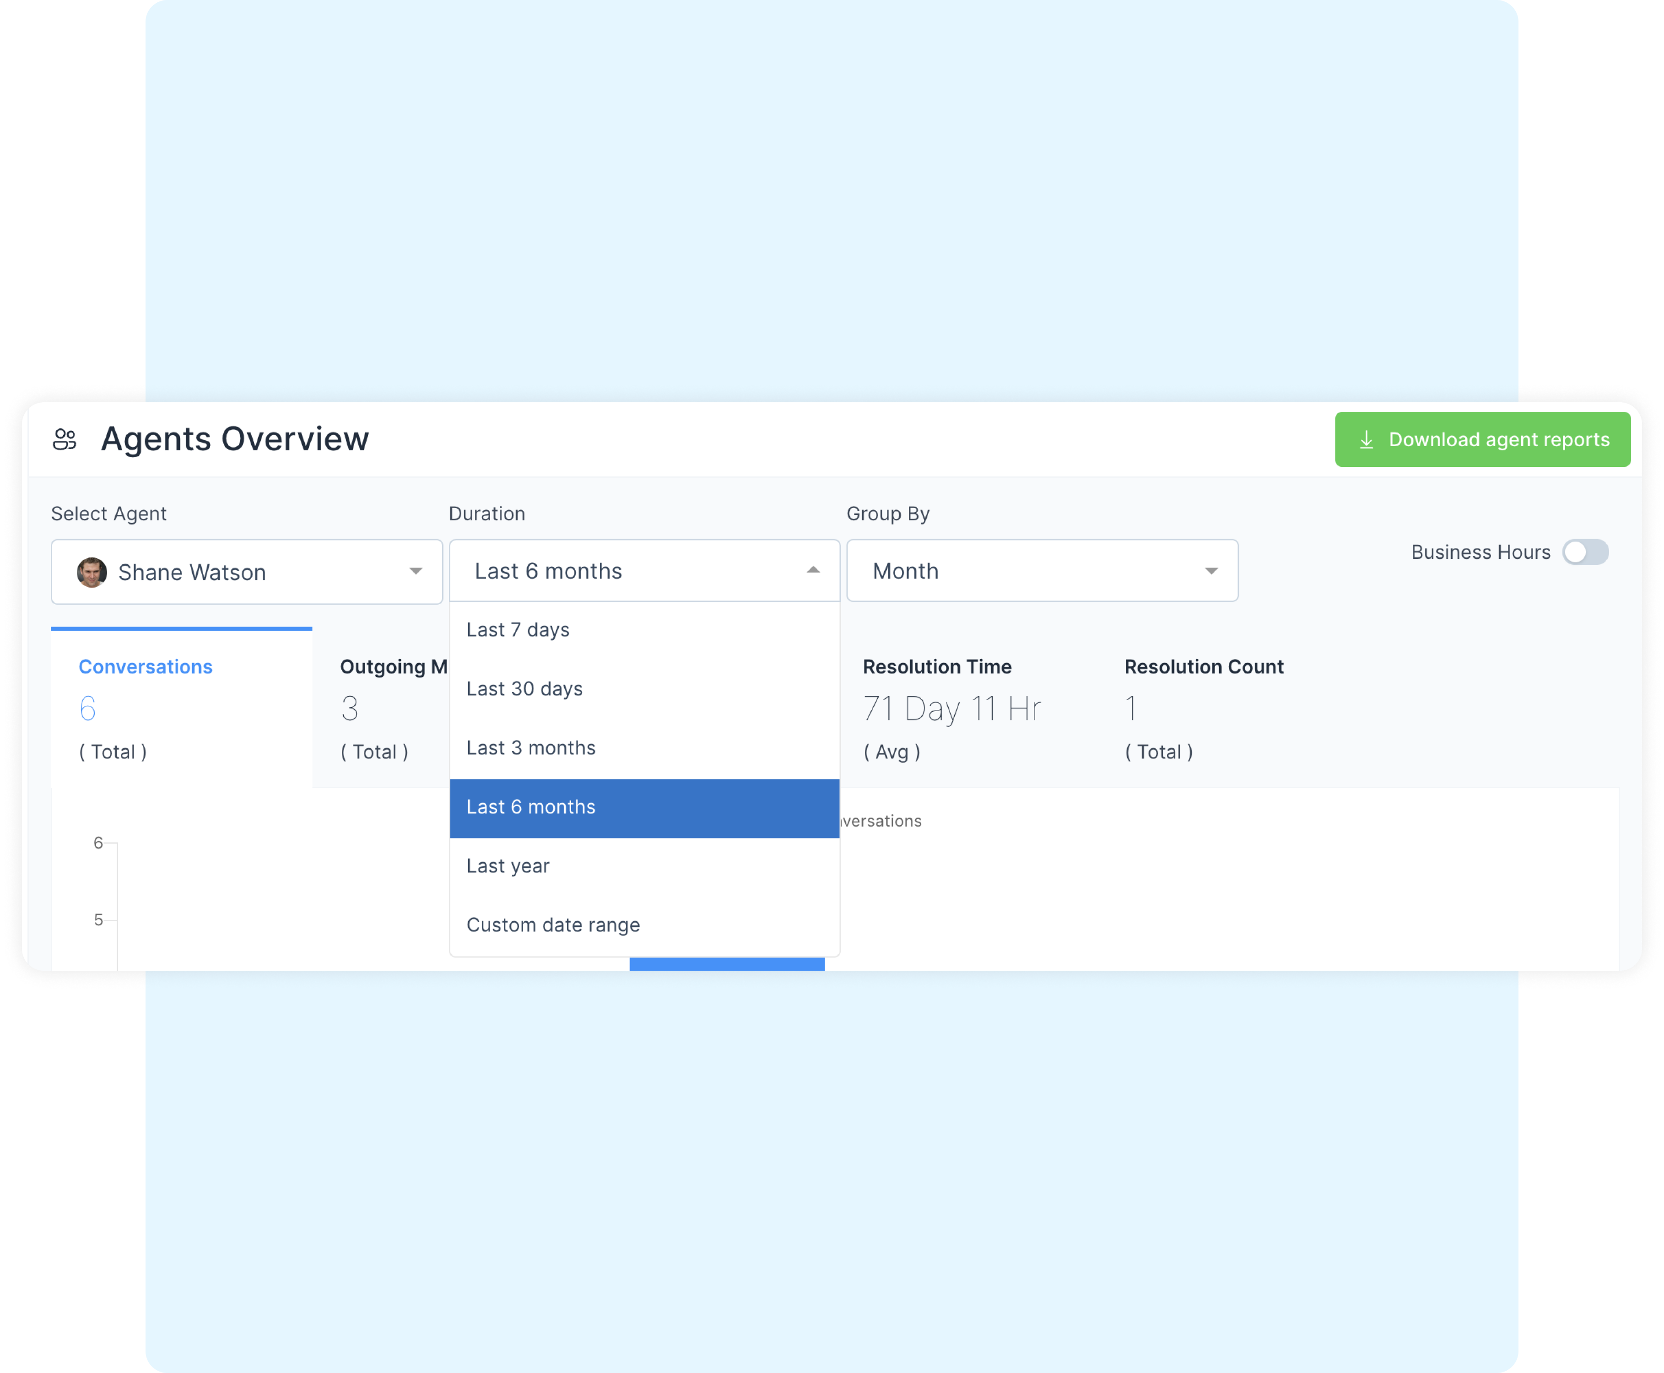Select Custom date range option
This screenshot has width=1664, height=1373.
click(x=553, y=925)
